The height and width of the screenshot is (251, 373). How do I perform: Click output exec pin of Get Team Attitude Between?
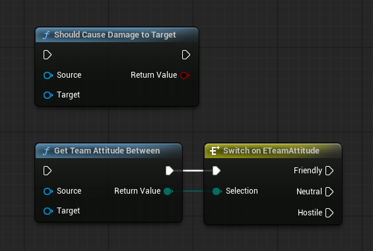[170, 171]
